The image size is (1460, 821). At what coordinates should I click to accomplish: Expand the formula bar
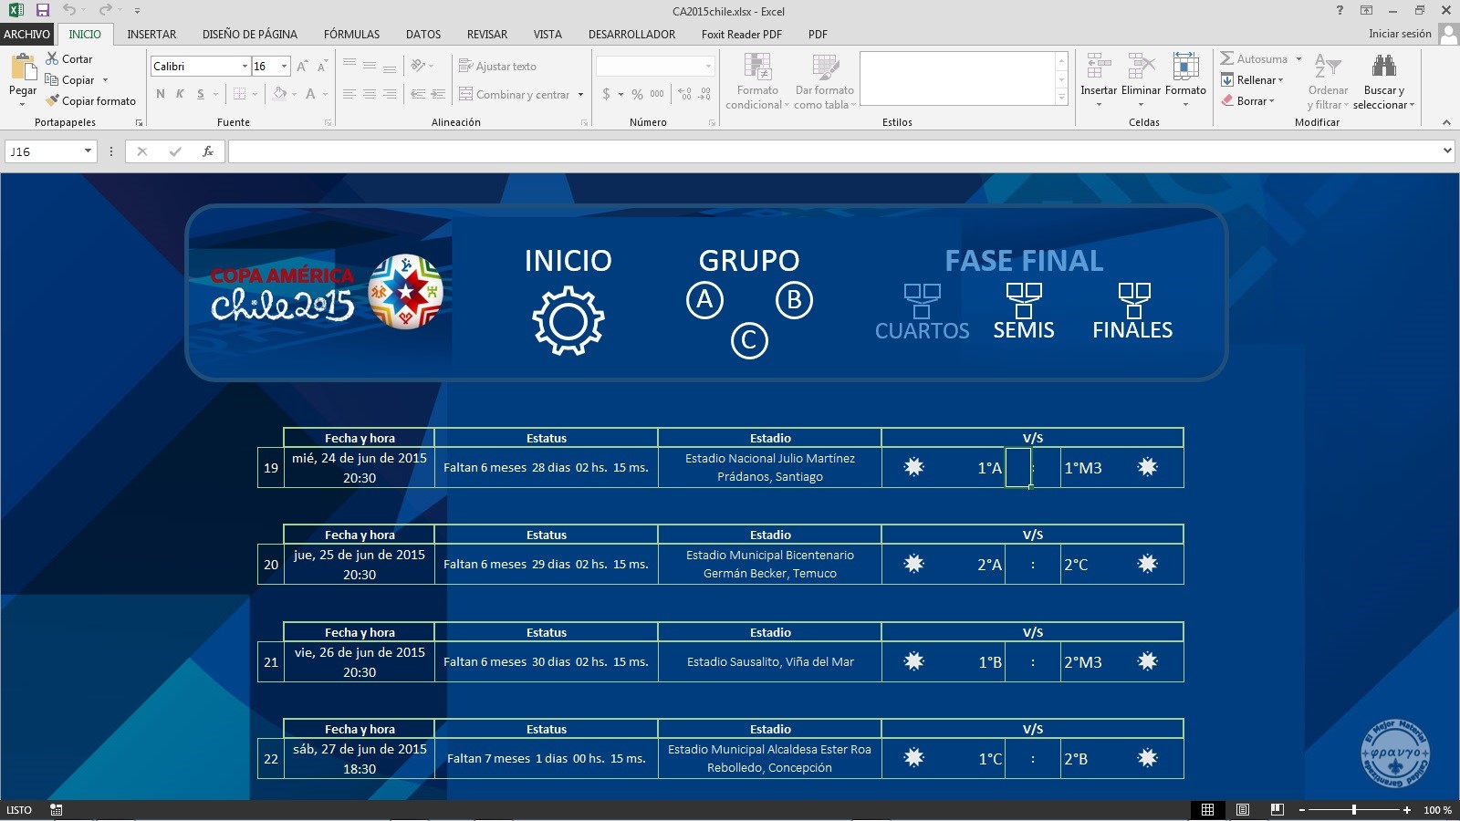click(x=1447, y=151)
